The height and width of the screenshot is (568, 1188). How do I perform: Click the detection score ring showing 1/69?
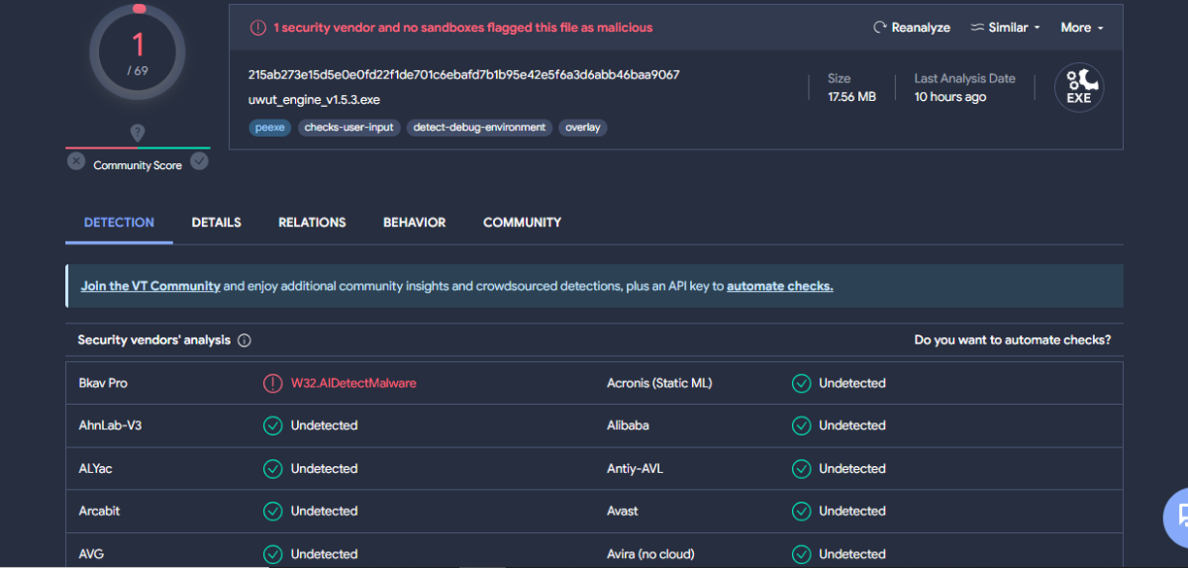138,51
